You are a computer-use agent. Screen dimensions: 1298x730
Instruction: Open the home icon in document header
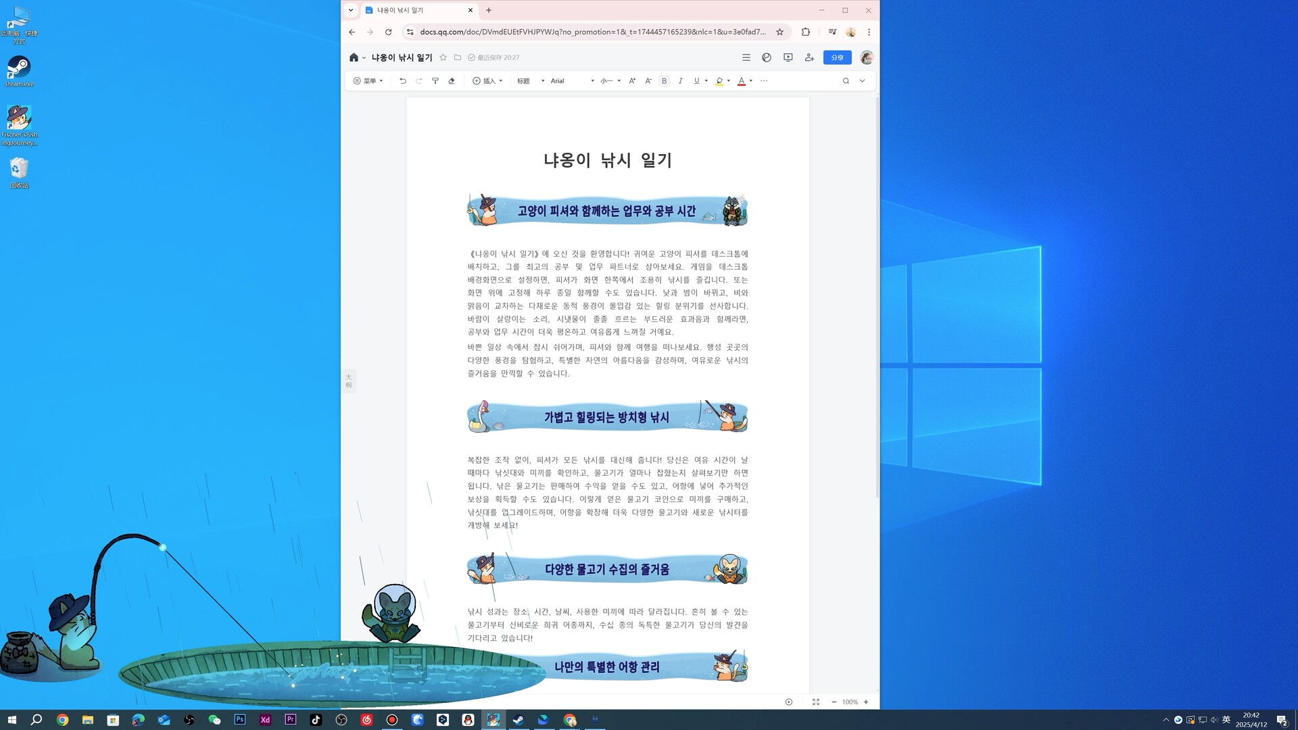click(354, 57)
